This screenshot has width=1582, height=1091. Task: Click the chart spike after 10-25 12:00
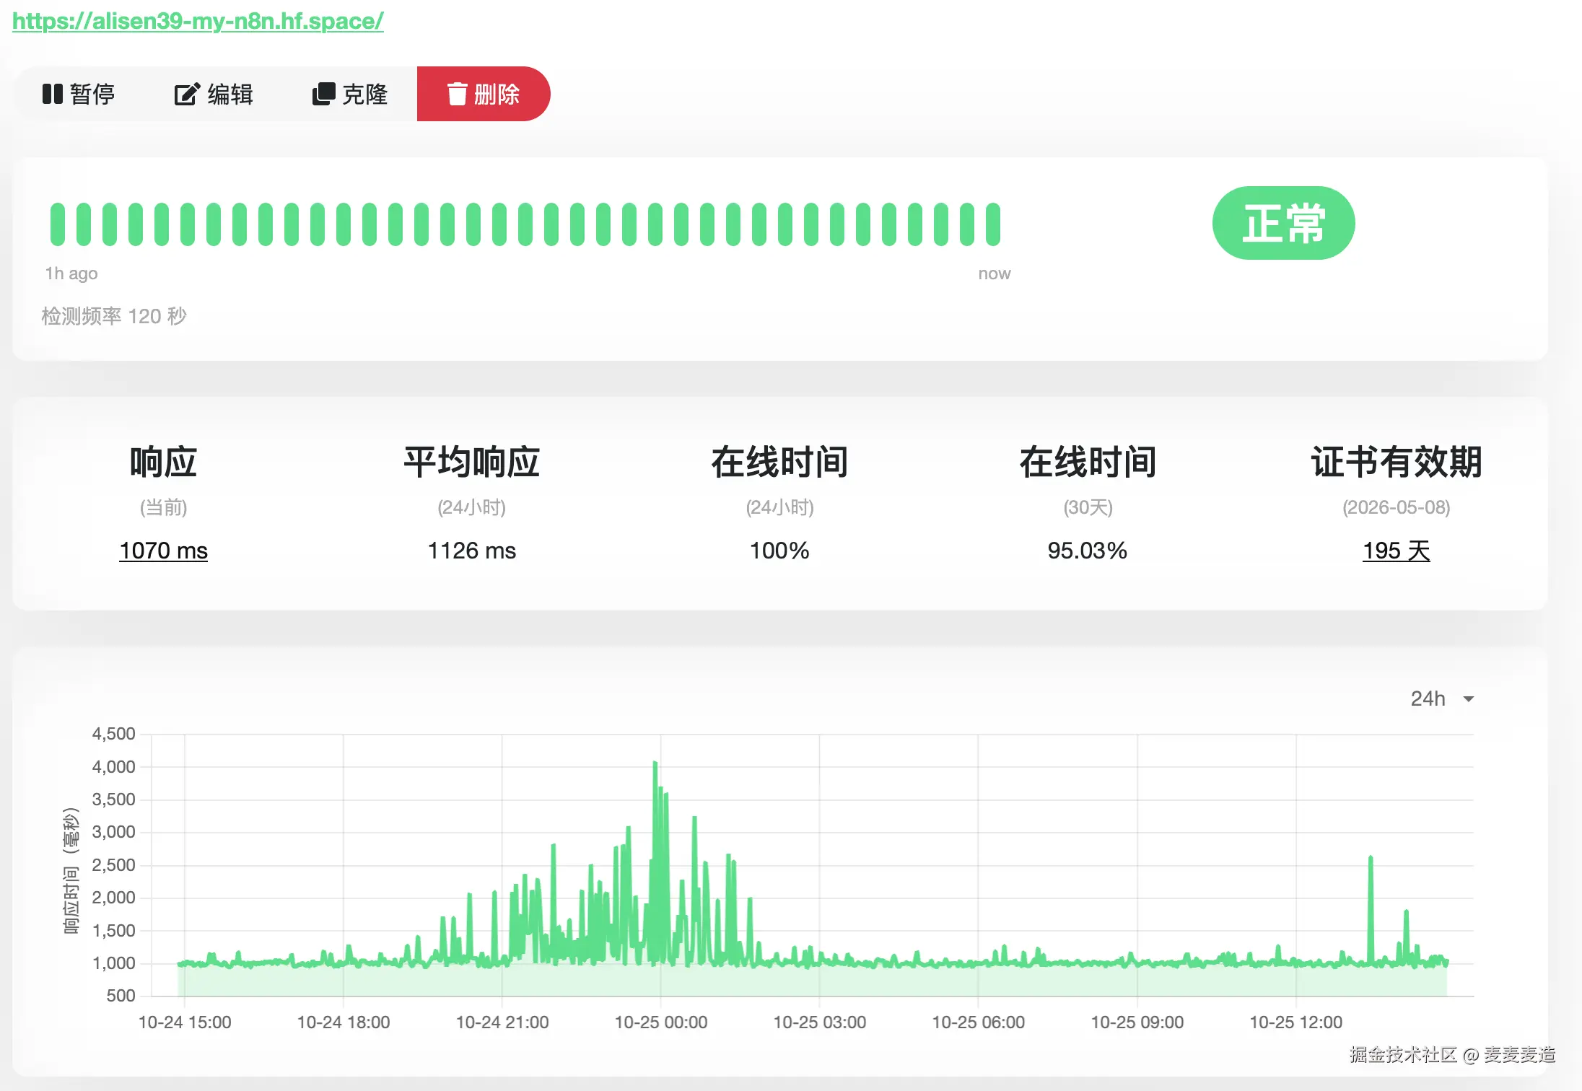pos(1370,859)
